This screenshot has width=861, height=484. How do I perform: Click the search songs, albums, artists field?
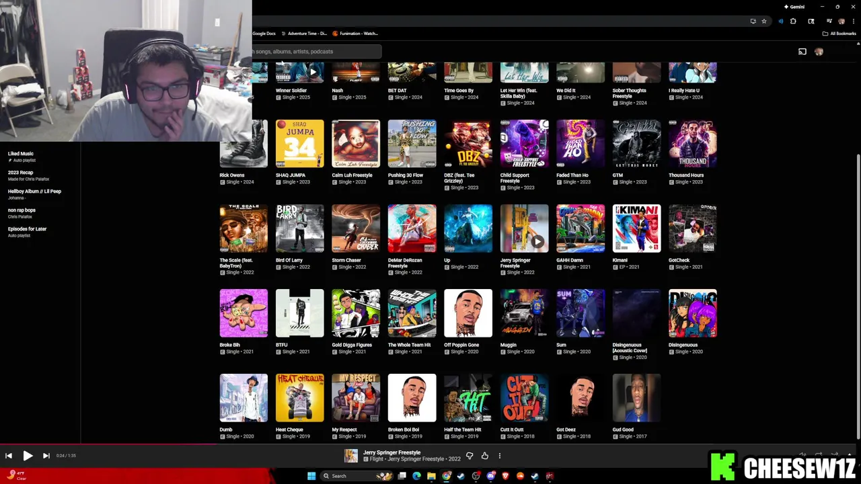(316, 52)
